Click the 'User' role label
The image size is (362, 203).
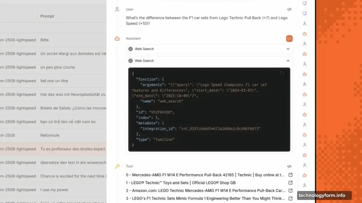(129, 9)
